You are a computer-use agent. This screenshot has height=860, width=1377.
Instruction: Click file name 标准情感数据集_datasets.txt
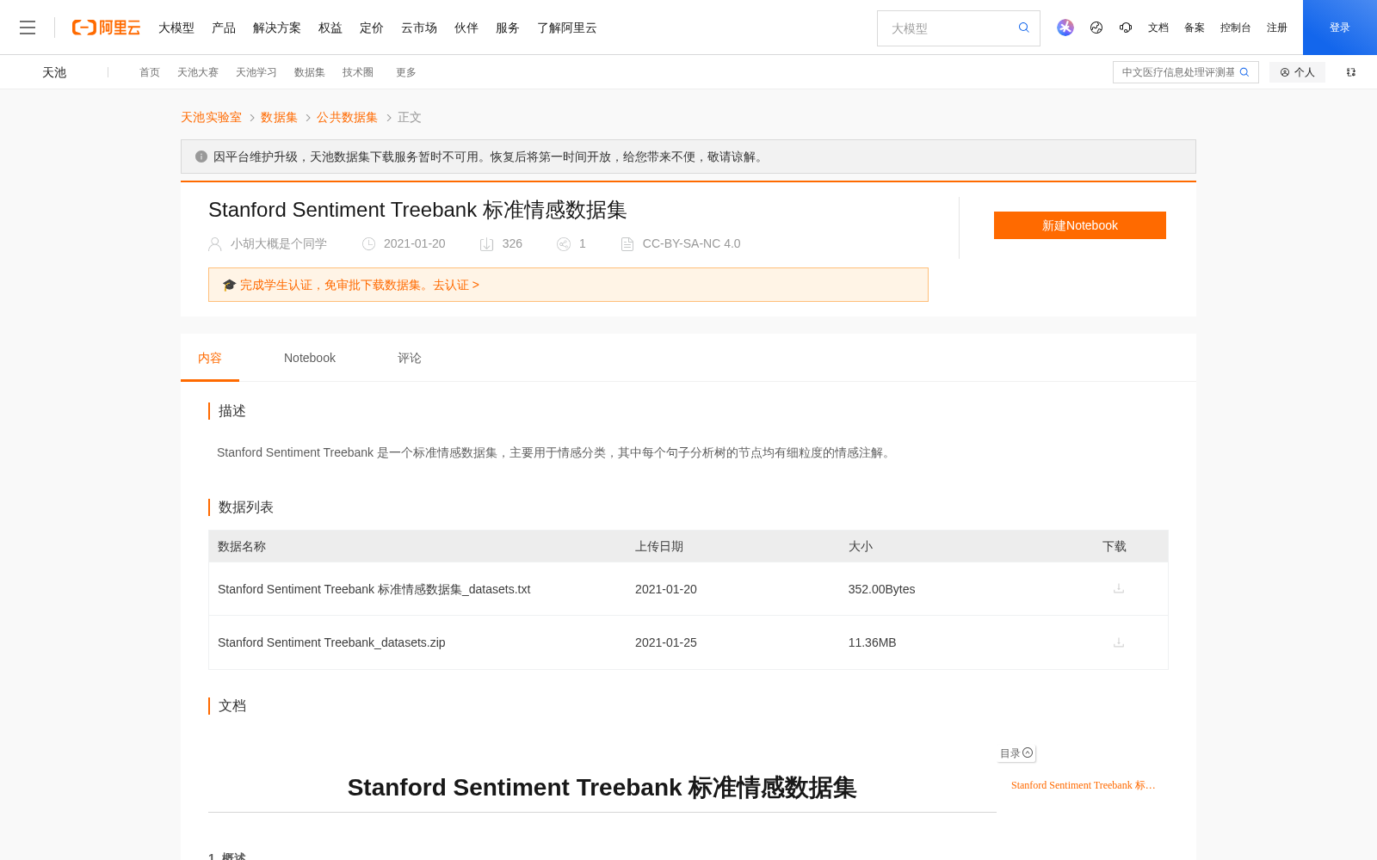[x=374, y=589]
